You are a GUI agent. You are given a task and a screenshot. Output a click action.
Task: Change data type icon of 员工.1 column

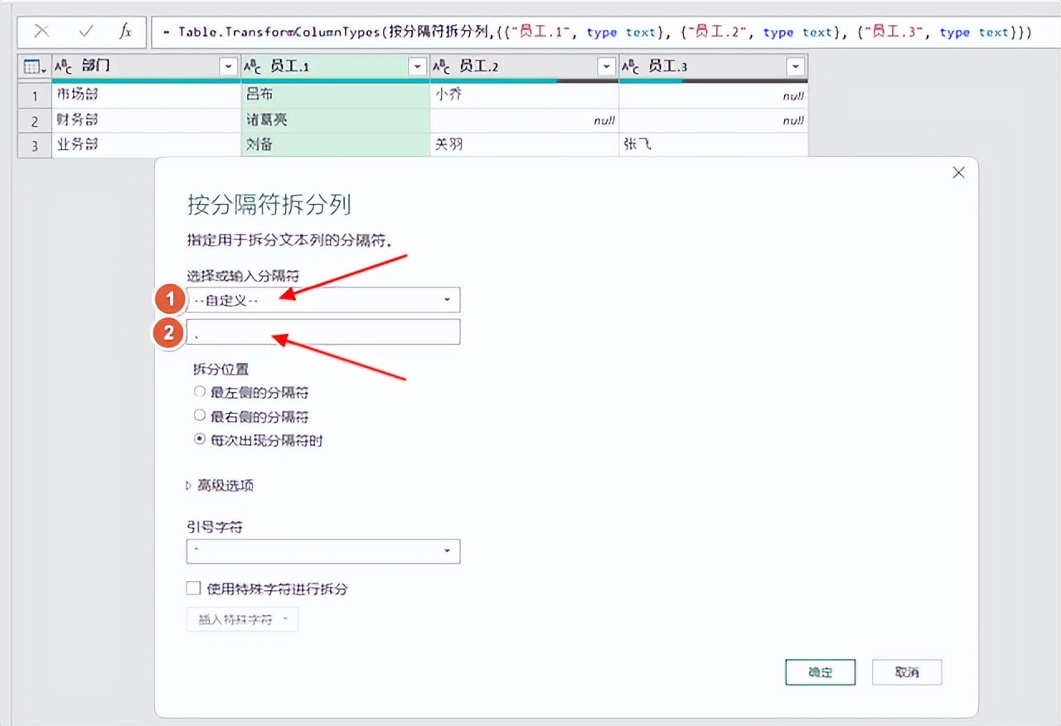coord(253,67)
